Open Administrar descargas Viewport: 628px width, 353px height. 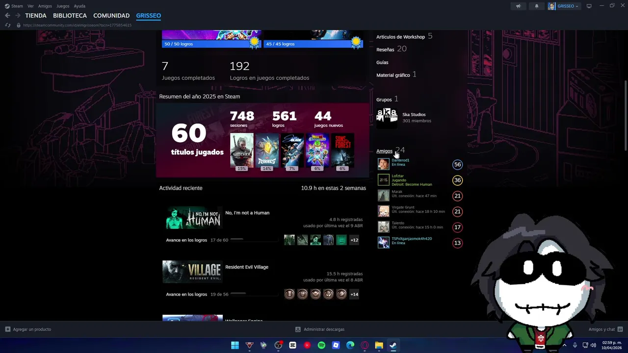click(x=320, y=329)
